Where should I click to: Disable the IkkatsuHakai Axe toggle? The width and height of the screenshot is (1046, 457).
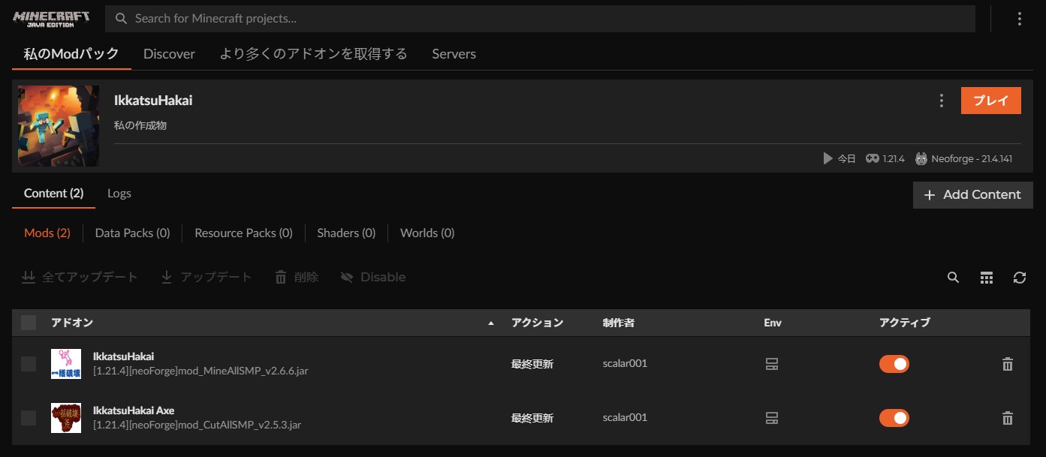coord(894,417)
